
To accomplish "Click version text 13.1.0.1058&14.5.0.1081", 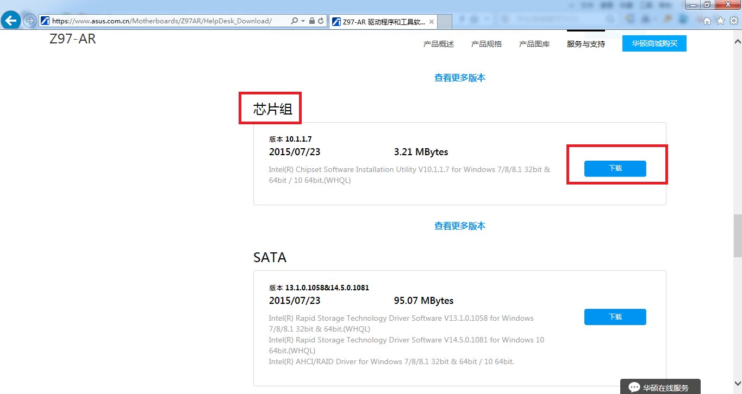I will click(x=327, y=288).
